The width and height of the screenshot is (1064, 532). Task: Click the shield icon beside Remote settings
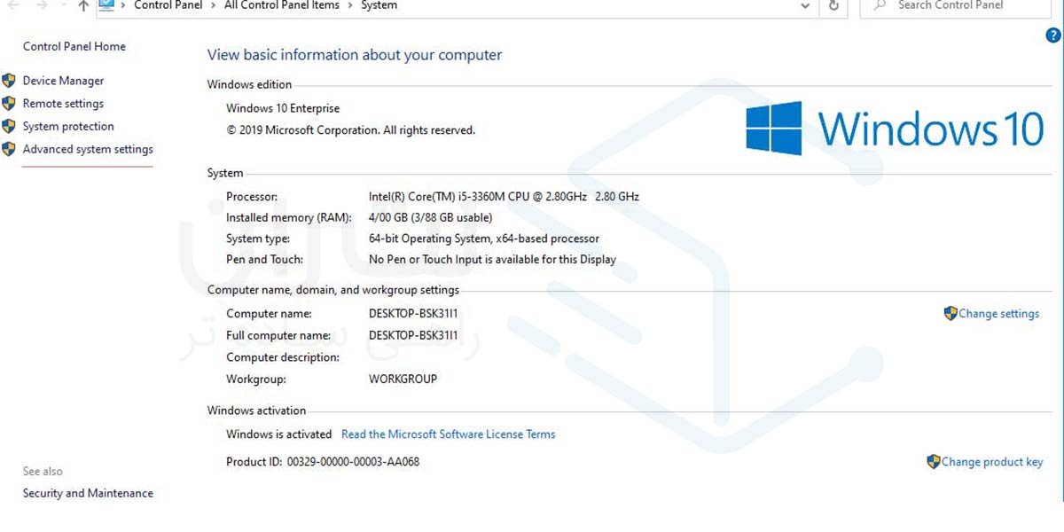[9, 104]
